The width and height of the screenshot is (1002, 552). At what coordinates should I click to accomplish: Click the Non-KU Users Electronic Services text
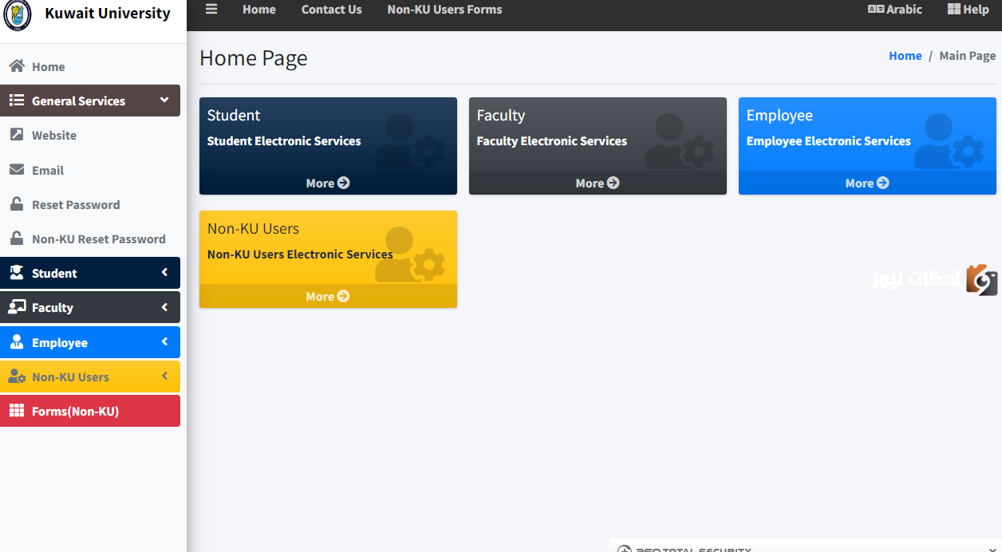tap(300, 254)
